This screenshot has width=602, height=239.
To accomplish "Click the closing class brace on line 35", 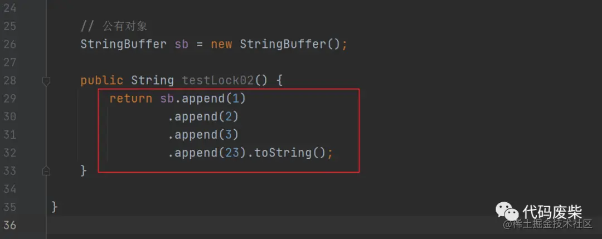I will [x=55, y=208].
